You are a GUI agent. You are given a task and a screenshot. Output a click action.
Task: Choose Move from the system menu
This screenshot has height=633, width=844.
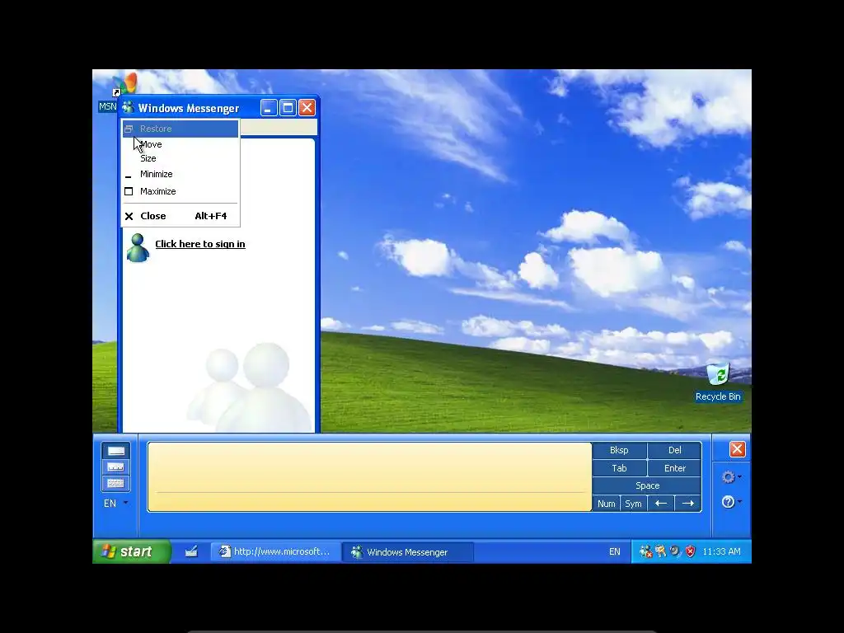[181, 144]
